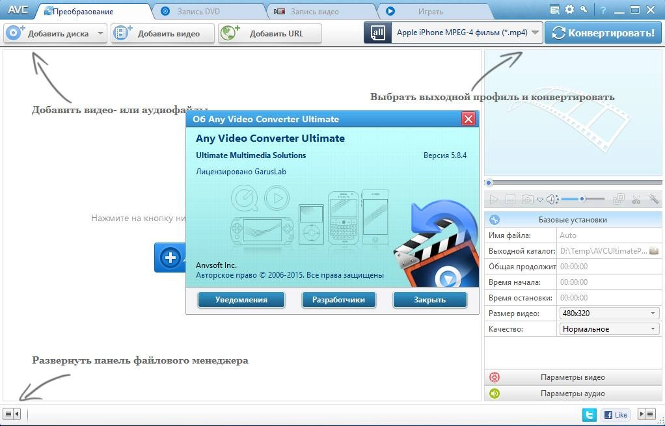Click the Закрыть button
This screenshot has height=426, width=665.
(429, 300)
